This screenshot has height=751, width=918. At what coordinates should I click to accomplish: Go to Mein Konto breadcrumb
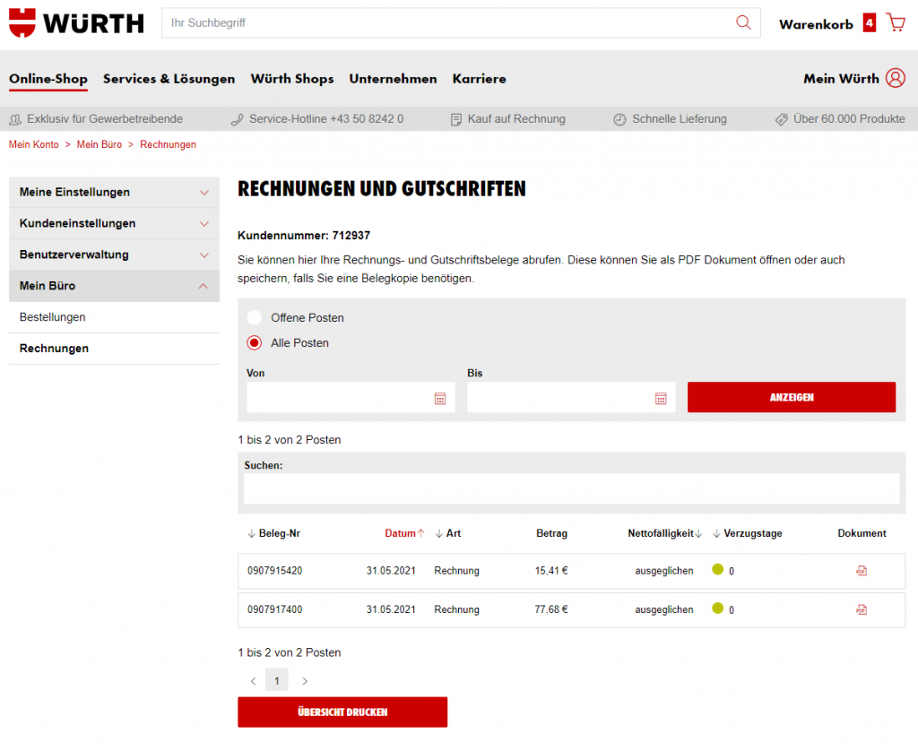click(33, 144)
